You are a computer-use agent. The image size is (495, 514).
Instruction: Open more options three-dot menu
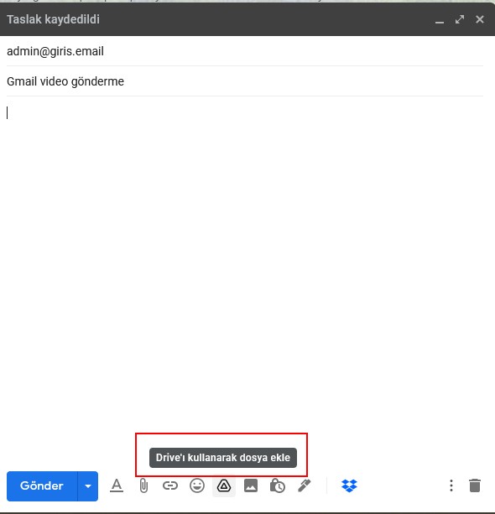[x=451, y=485]
